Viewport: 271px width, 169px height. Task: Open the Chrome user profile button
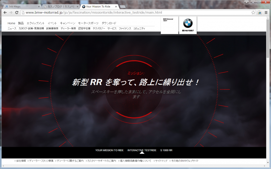(x=246, y=2)
